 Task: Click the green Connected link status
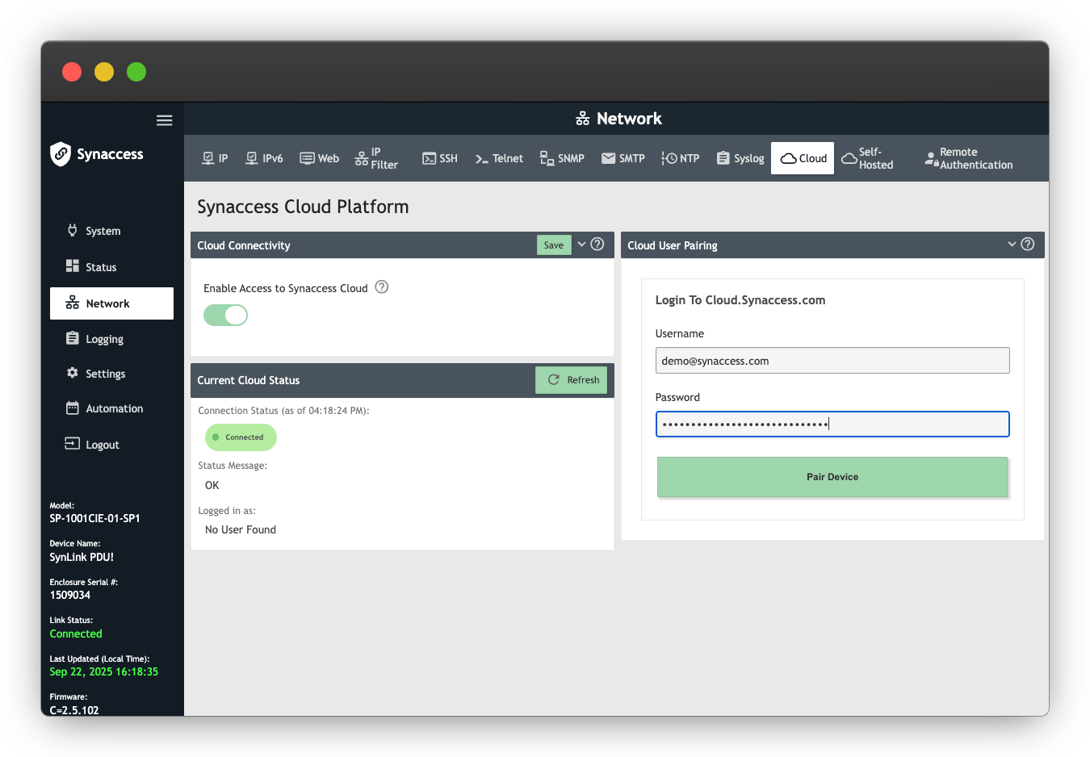(x=76, y=634)
